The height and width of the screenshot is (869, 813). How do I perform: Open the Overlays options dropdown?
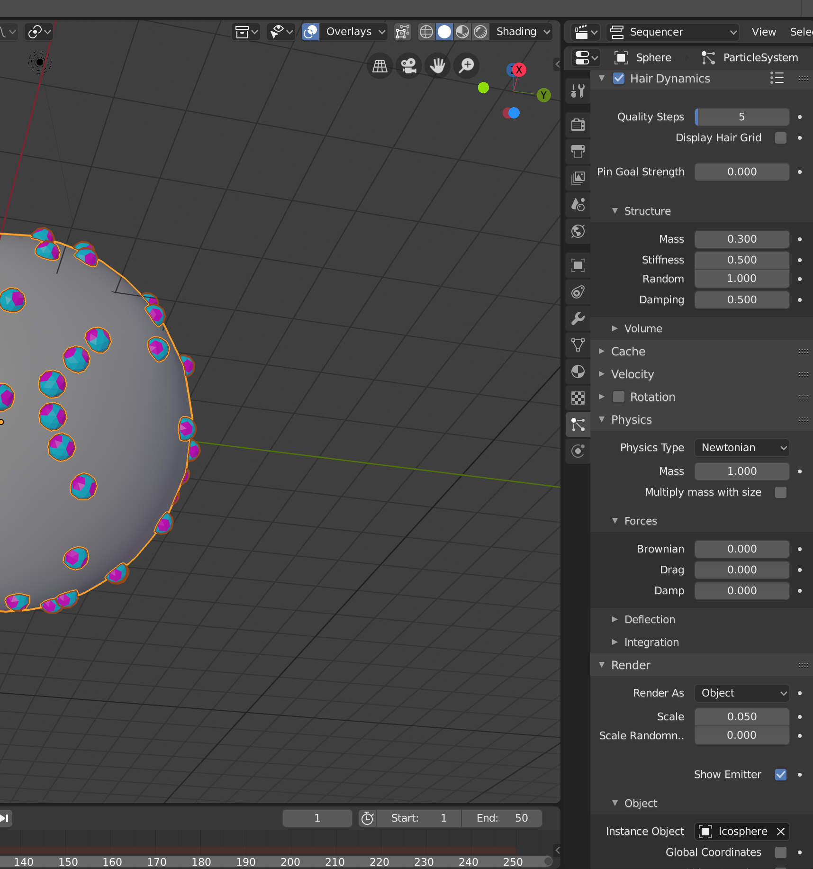tap(354, 32)
